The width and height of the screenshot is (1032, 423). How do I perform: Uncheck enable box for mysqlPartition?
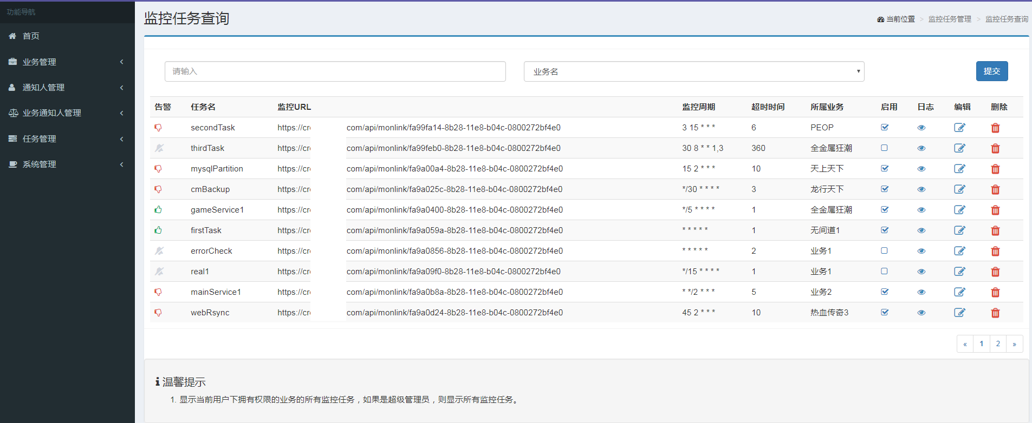coord(885,168)
